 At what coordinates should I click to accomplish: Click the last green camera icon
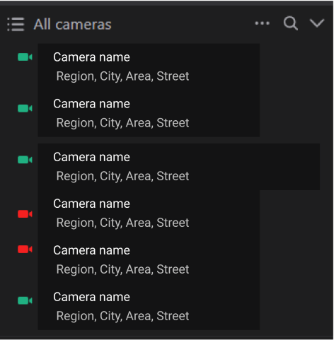tap(25, 300)
